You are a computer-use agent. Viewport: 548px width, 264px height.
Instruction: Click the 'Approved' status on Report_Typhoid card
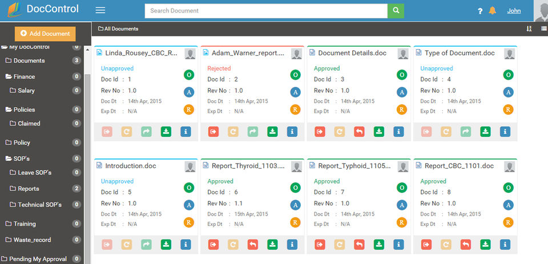(x=327, y=181)
